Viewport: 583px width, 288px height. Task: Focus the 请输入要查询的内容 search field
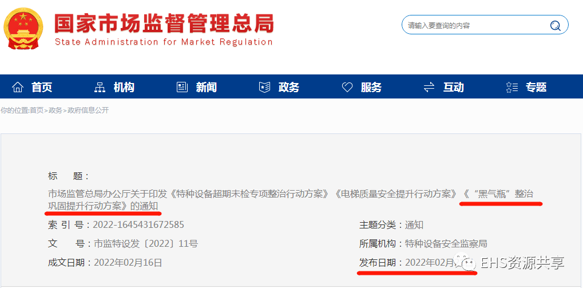tap(485, 25)
